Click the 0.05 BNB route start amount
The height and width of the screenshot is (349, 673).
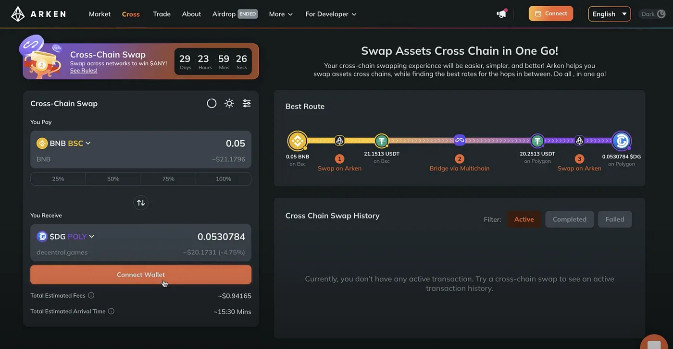pyautogui.click(x=298, y=156)
